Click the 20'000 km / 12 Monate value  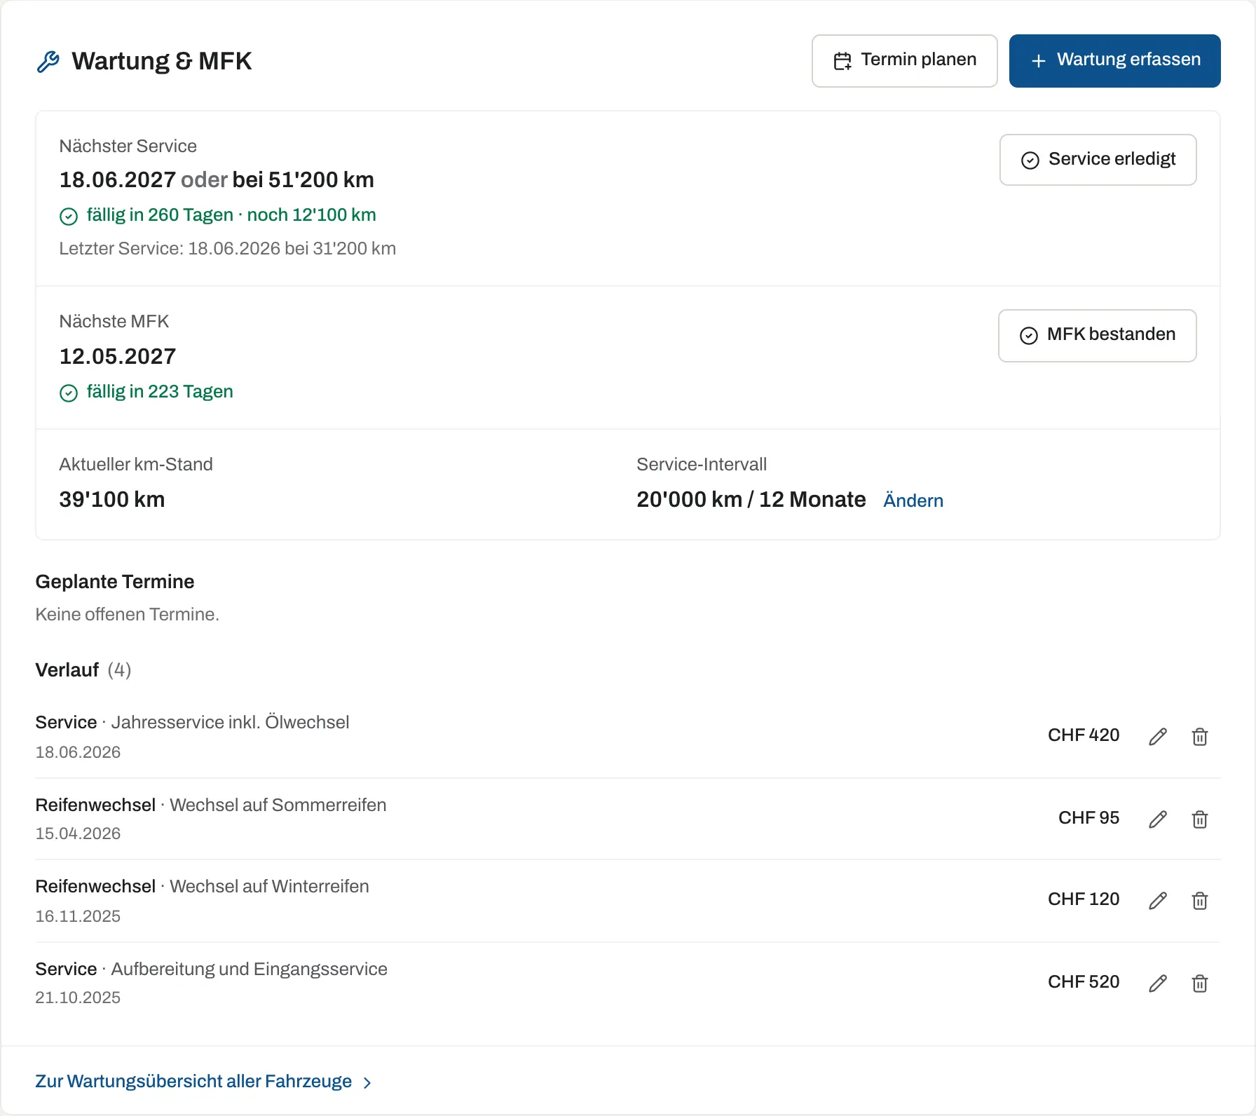[x=751, y=499]
